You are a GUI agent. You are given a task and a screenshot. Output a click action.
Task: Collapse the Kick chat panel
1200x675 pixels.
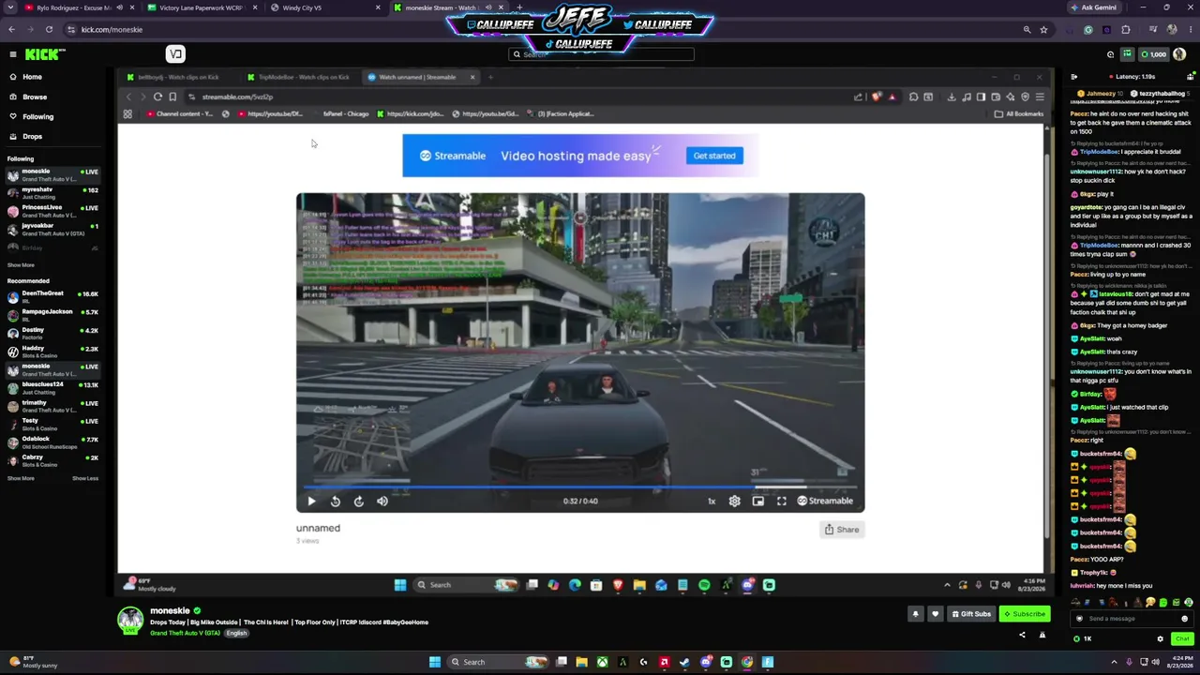[x=1074, y=77]
